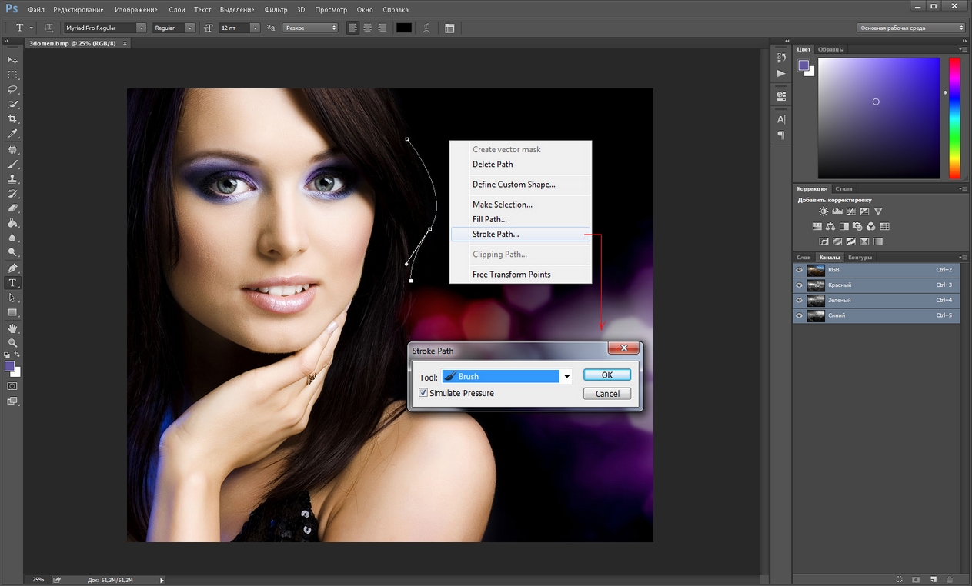The width and height of the screenshot is (972, 586).
Task: Choose Make Selection from the context menu
Action: click(x=502, y=205)
